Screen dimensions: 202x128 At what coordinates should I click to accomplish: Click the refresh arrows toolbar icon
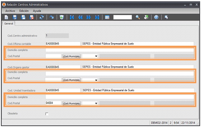tap(41, 17)
